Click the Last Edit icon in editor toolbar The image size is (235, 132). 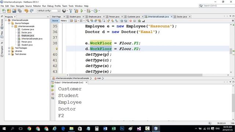pyautogui.click(x=72, y=21)
